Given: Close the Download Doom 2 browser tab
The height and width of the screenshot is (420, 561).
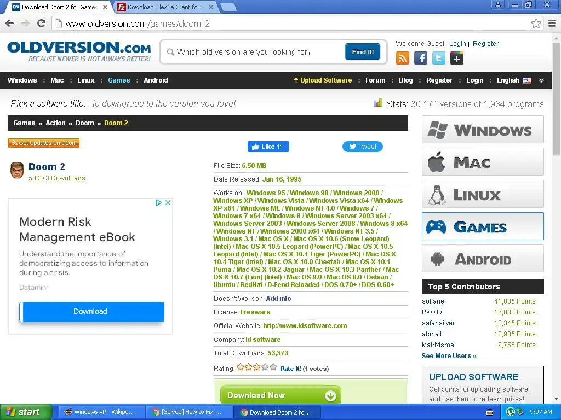Looking at the screenshot, I should (105, 7).
